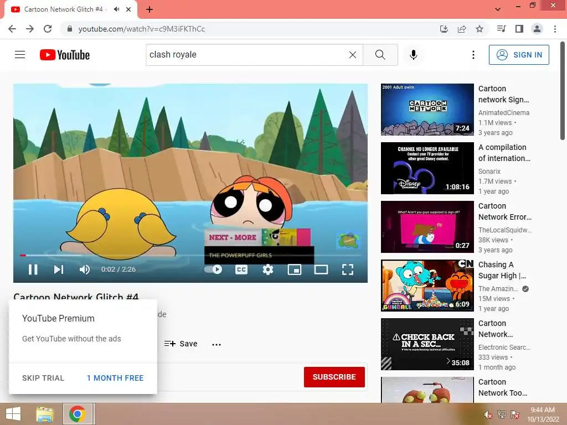Skip to the next video
Image resolution: width=567 pixels, height=425 pixels.
pos(59,269)
